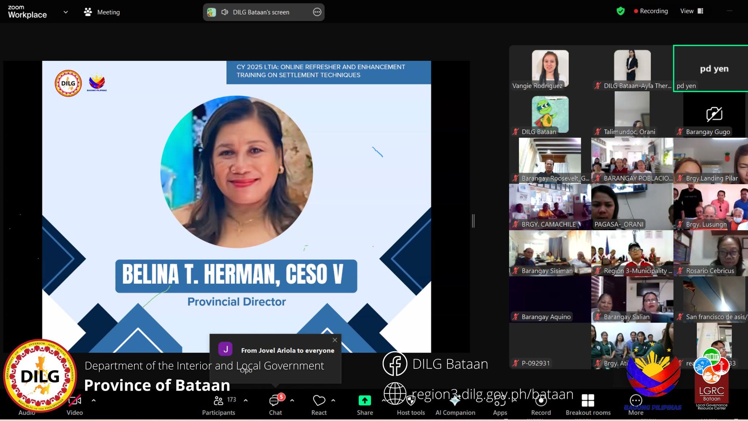The width and height of the screenshot is (748, 421).
Task: Click the Belina T. Herman name banner
Action: tap(236, 276)
